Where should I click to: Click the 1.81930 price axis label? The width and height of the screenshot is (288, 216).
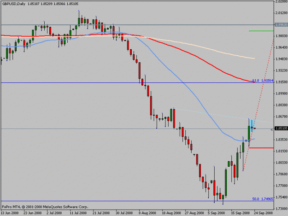281,151
